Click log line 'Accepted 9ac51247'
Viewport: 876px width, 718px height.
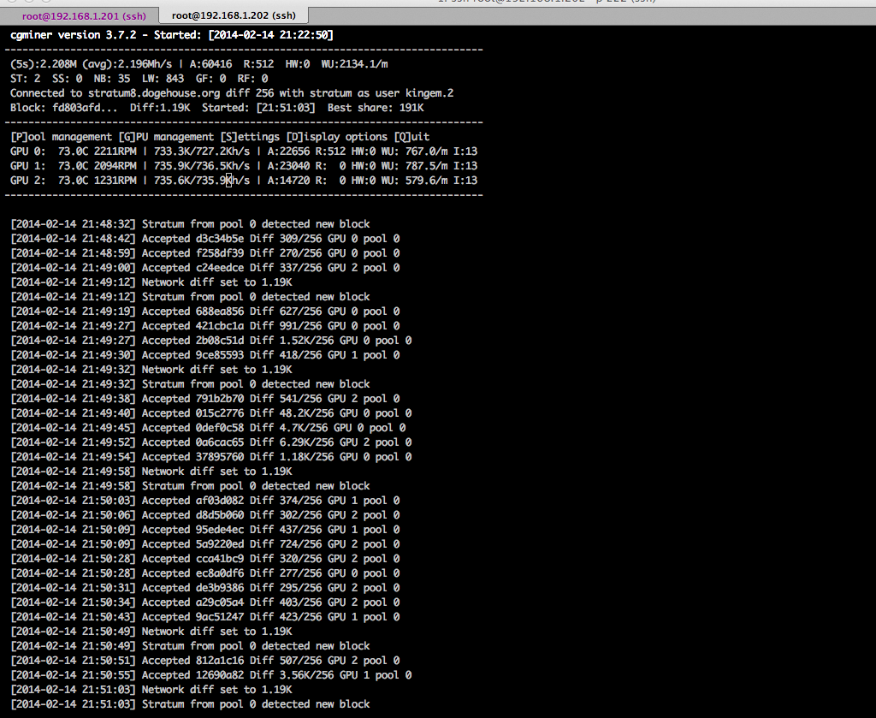coord(205,616)
